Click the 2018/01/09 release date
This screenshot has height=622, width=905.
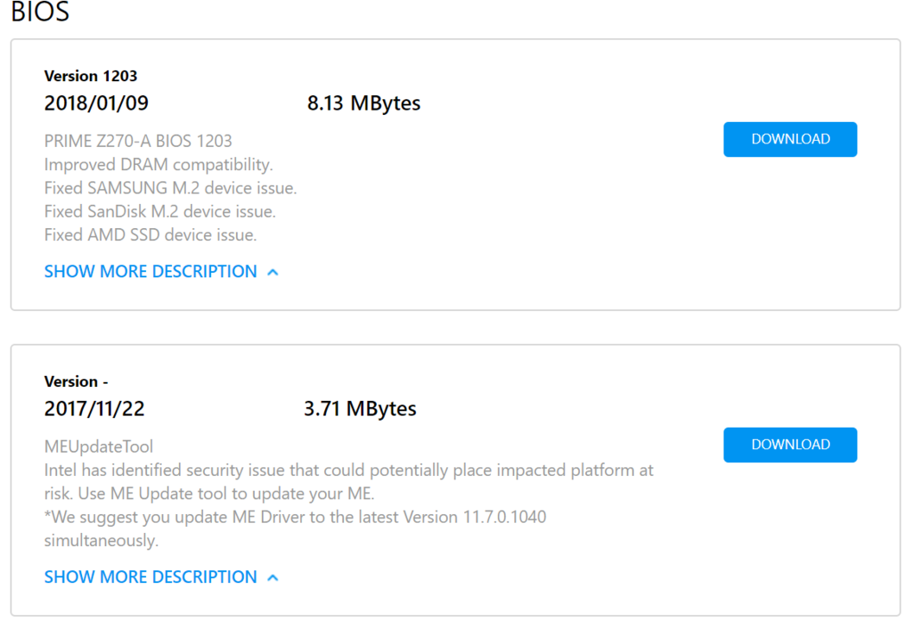click(x=97, y=104)
